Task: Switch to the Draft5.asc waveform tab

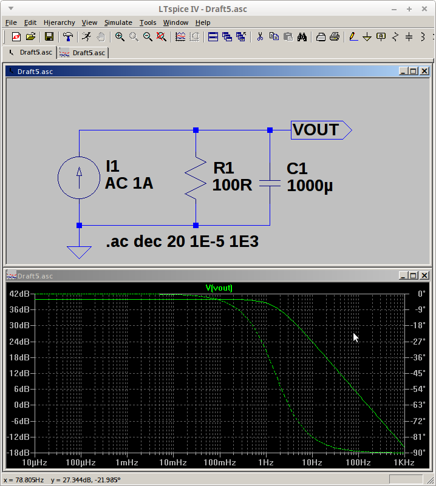Action: pos(83,53)
